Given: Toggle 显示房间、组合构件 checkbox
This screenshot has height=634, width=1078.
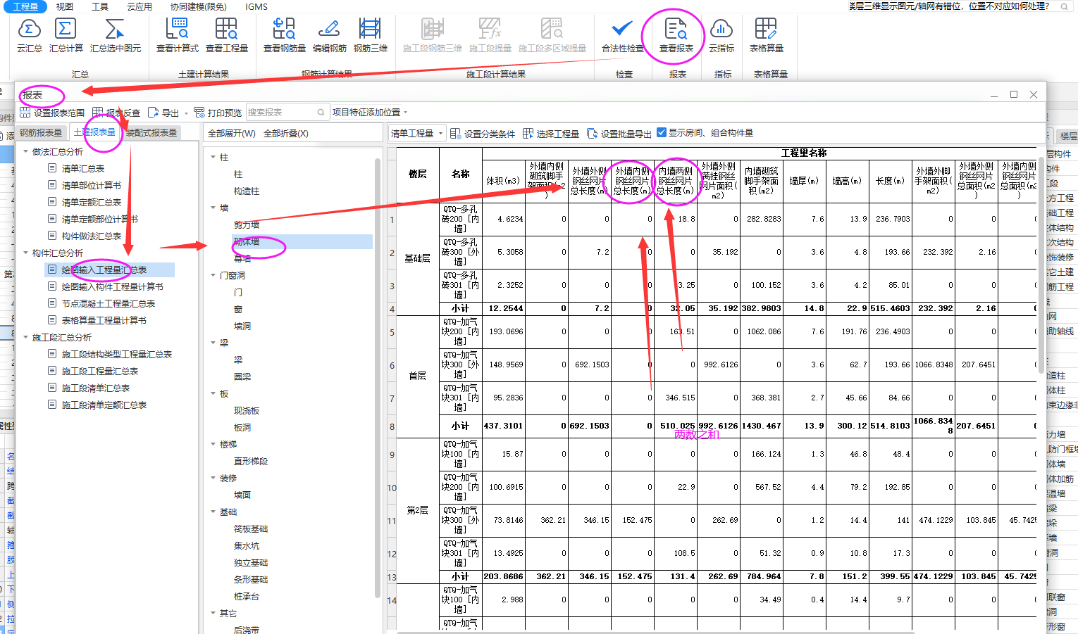Looking at the screenshot, I should coord(662,132).
